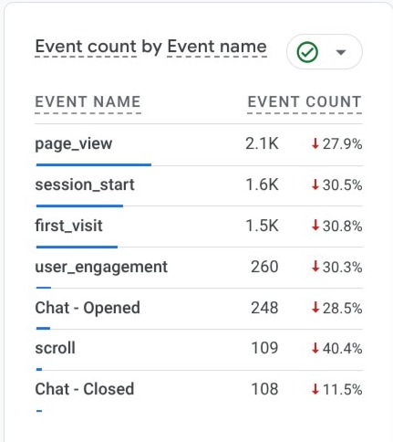Screen dimensions: 393x442
Task: Click the red down arrow beside 11.5%
Action: (x=315, y=389)
